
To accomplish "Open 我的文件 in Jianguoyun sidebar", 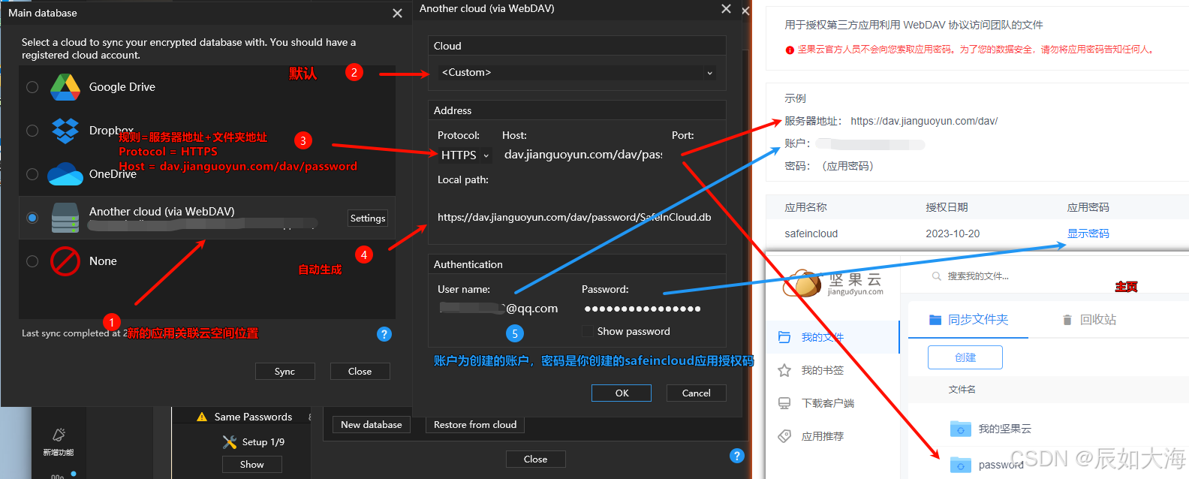I will (832, 337).
